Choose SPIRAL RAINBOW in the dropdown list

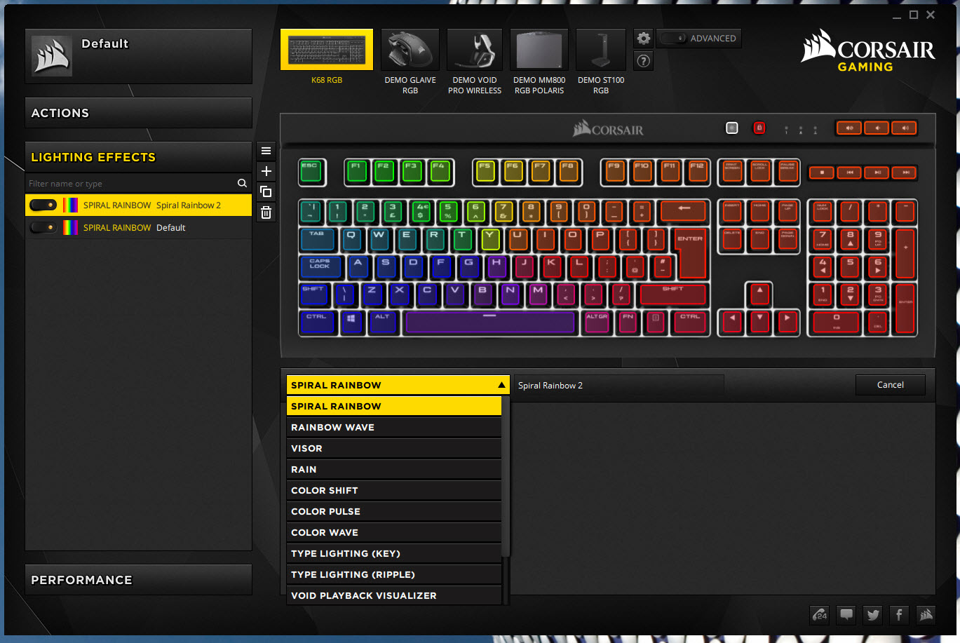coord(394,406)
